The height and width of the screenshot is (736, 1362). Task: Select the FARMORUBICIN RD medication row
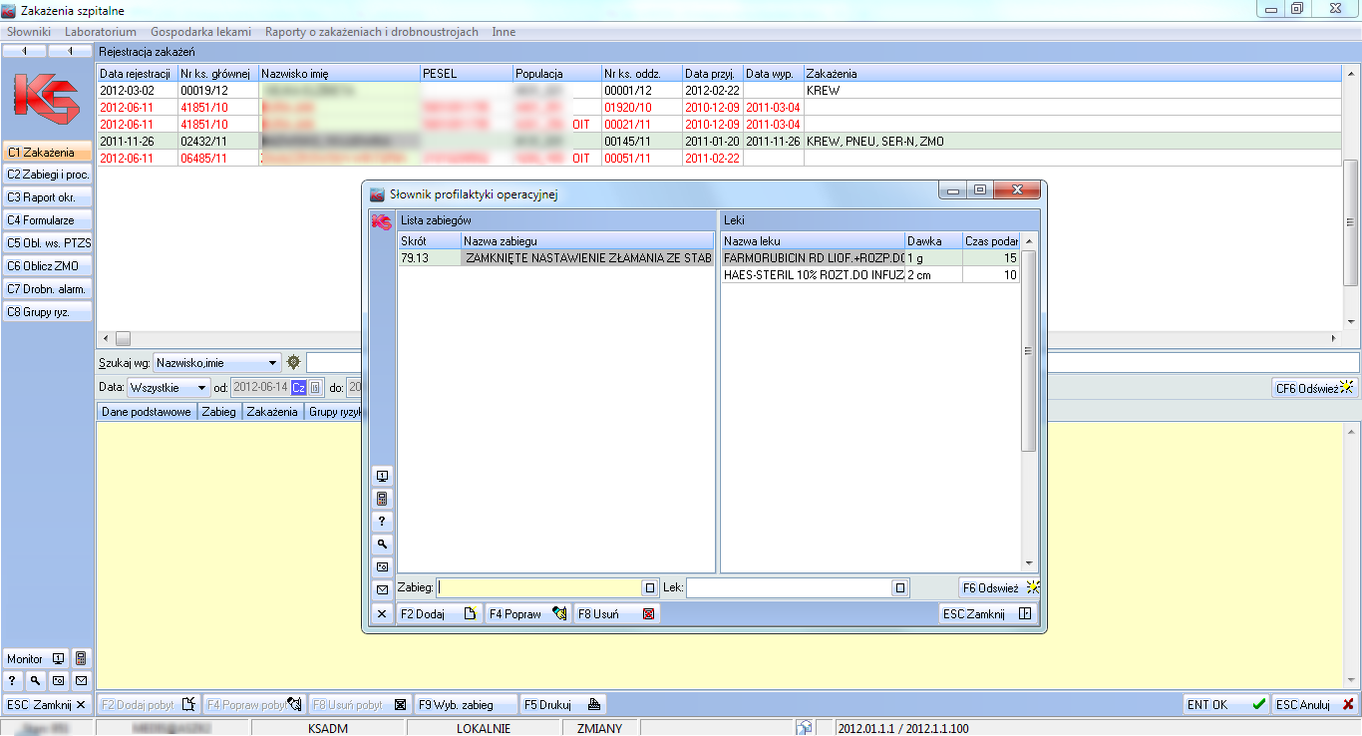813,258
